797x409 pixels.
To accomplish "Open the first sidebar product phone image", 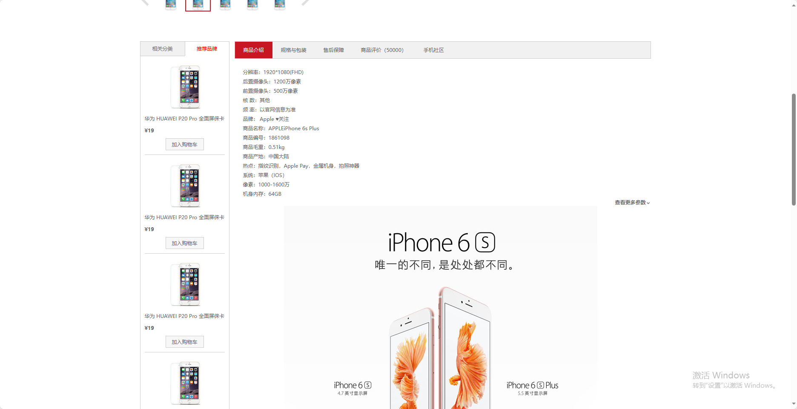I will [x=185, y=87].
